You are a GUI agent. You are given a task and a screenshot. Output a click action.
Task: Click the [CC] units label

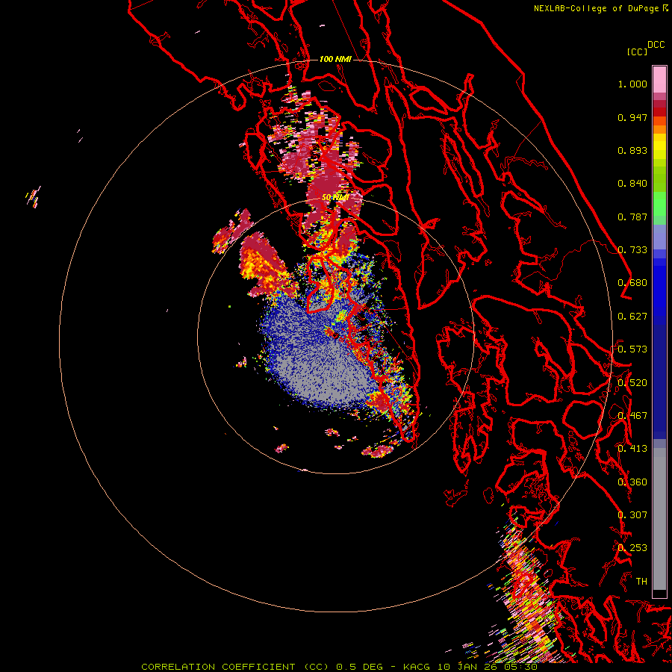[637, 52]
